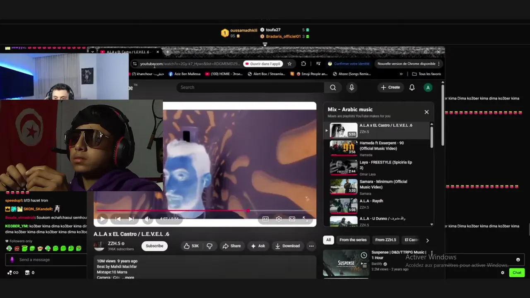The width and height of the screenshot is (530, 298).
Task: Dislike the video with thumbs down
Action: coord(210,246)
